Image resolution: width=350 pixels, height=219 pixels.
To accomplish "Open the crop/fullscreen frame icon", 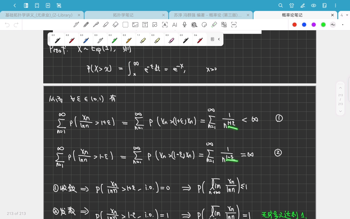I will [59, 5].
